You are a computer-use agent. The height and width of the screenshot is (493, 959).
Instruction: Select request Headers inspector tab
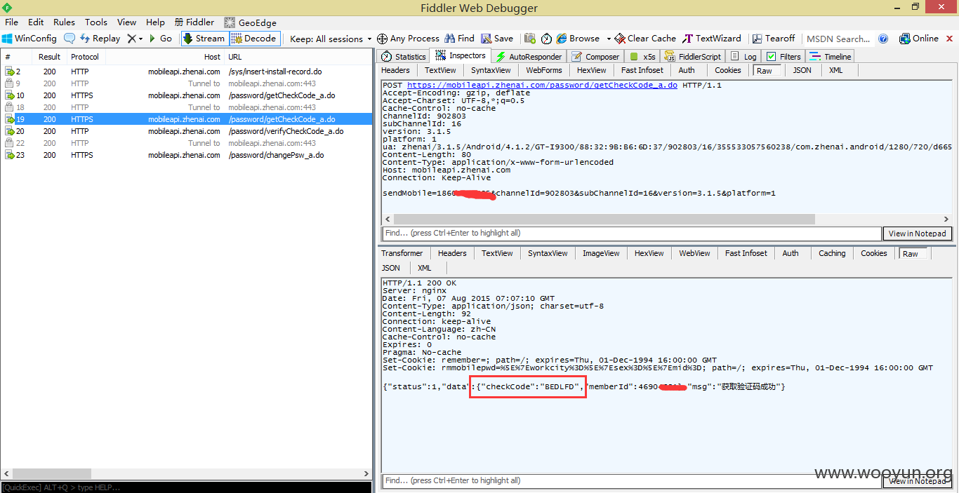pyautogui.click(x=395, y=70)
